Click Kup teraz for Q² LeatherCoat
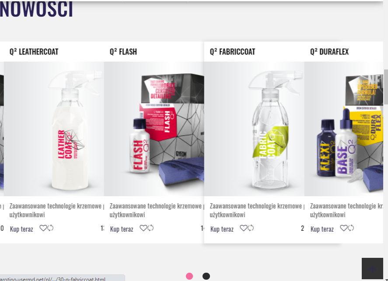 coord(21,229)
